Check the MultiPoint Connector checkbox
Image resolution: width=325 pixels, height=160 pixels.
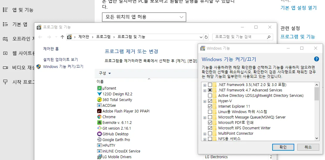(210, 133)
